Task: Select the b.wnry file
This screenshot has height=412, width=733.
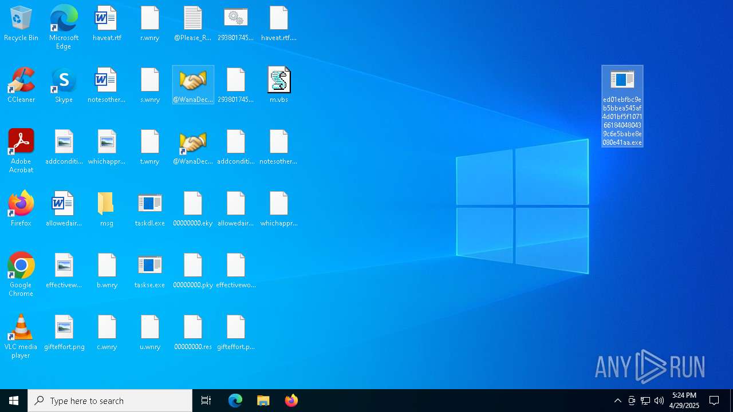Action: point(107,271)
